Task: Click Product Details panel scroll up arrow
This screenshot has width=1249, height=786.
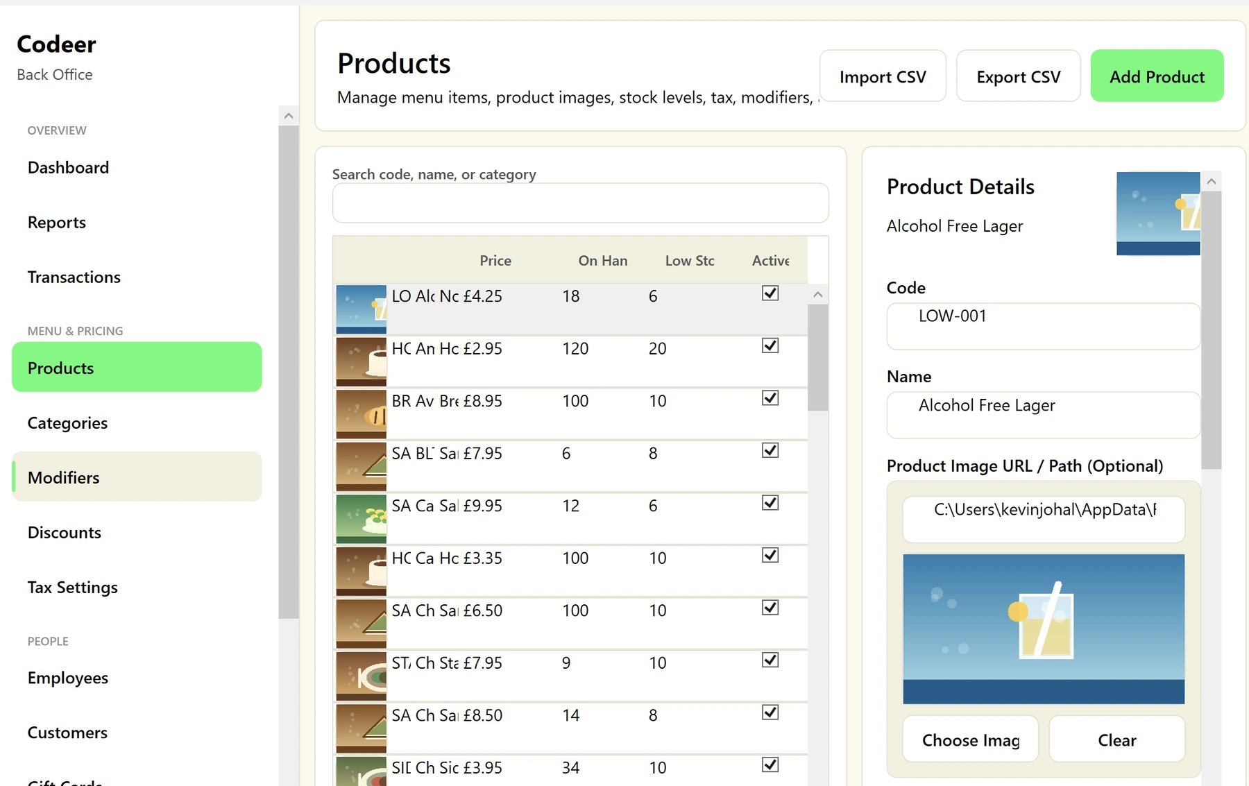Action: click(1212, 181)
